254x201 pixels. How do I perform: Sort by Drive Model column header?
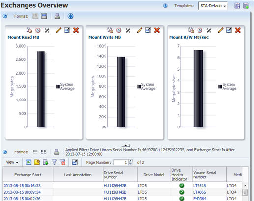pos(154,175)
